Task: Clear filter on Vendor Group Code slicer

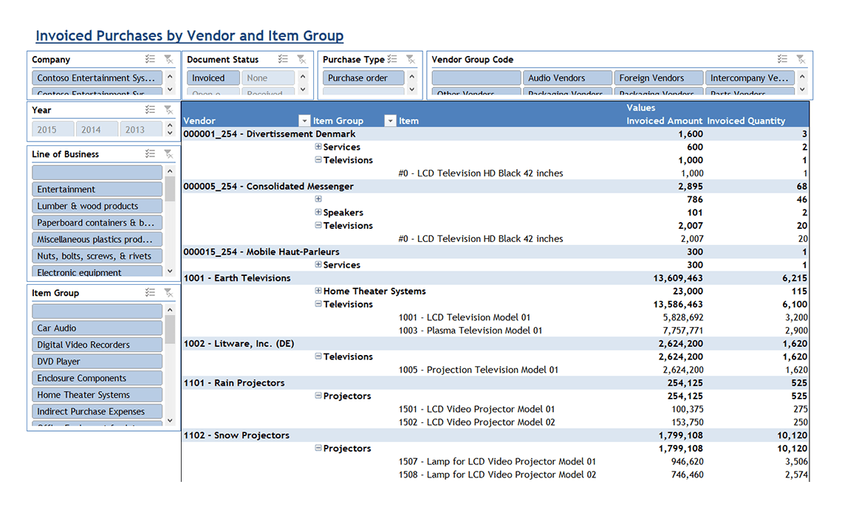Action: tap(801, 59)
